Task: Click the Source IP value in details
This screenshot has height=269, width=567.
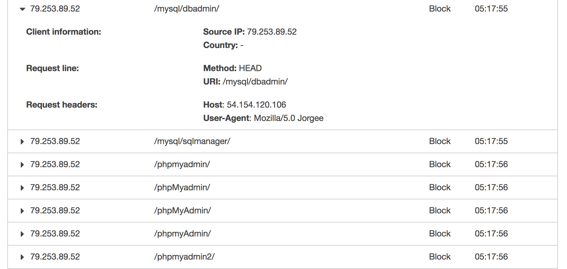Action: (x=272, y=32)
